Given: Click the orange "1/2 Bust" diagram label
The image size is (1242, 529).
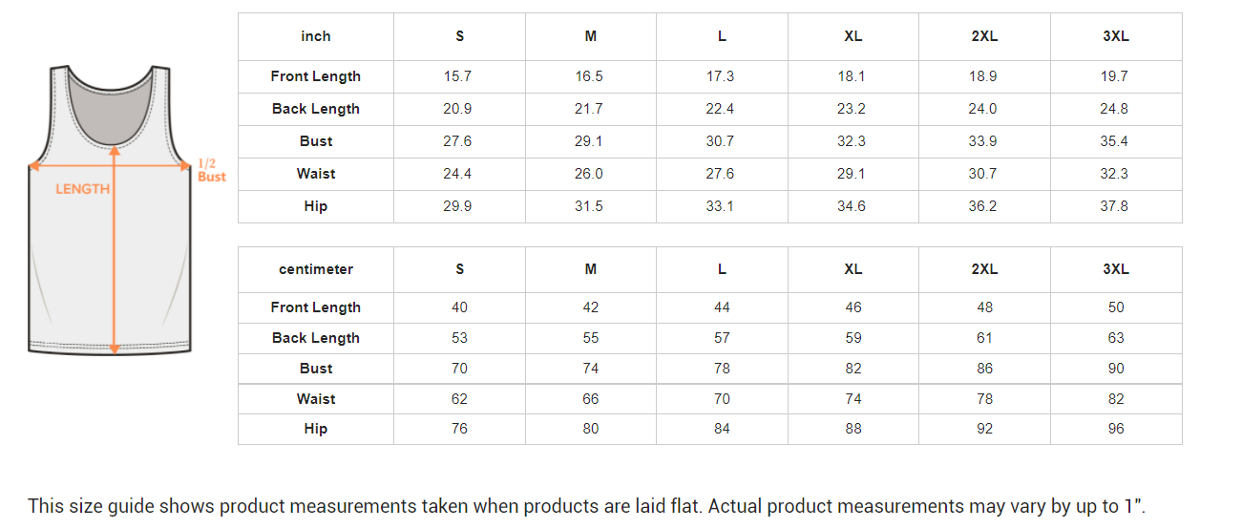Looking at the screenshot, I should (212, 170).
